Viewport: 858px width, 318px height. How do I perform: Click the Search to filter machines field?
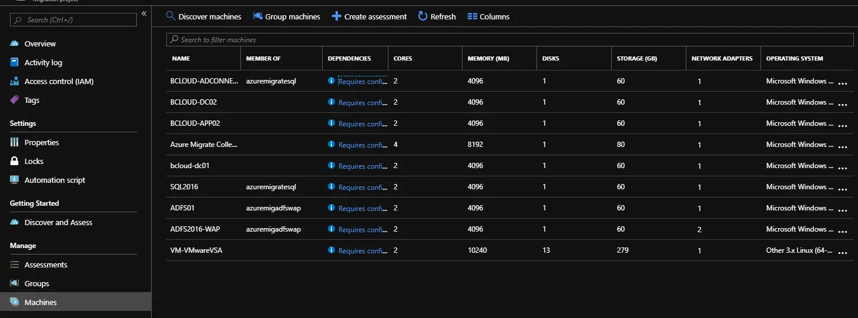coord(510,39)
